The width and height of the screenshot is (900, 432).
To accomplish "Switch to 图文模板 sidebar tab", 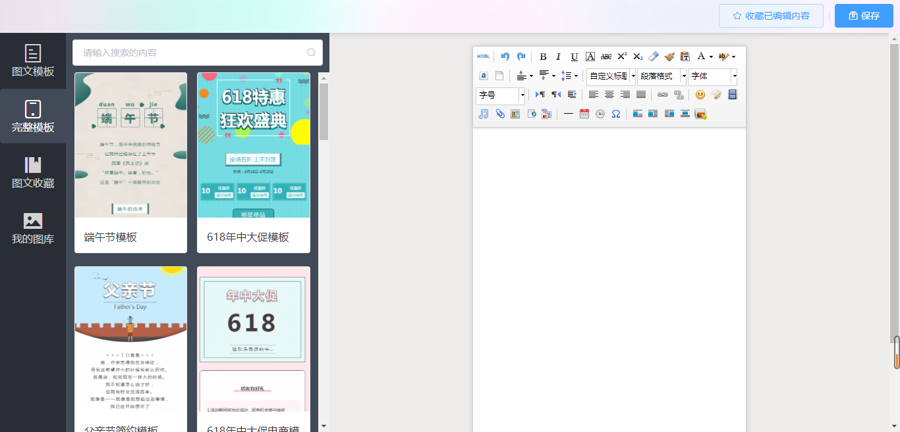I will tap(33, 61).
